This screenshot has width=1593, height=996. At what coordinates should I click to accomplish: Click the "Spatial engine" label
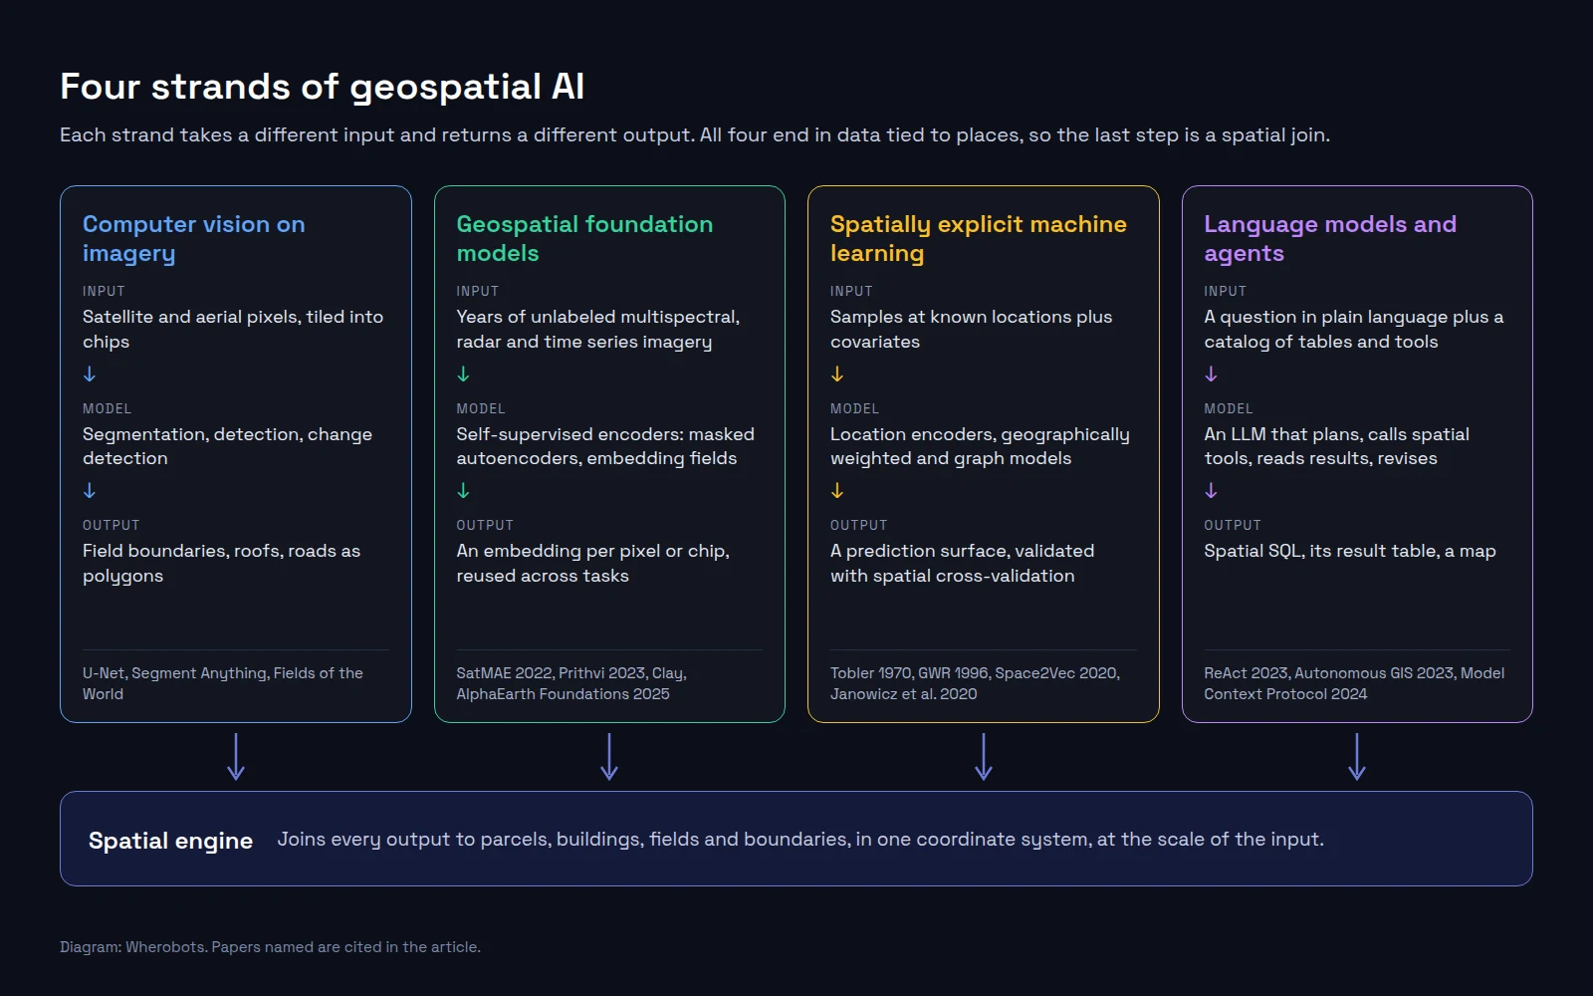170,841
